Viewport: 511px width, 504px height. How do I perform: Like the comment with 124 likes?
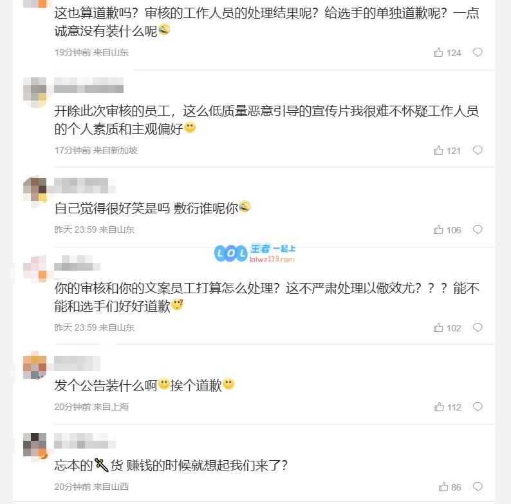pos(439,53)
